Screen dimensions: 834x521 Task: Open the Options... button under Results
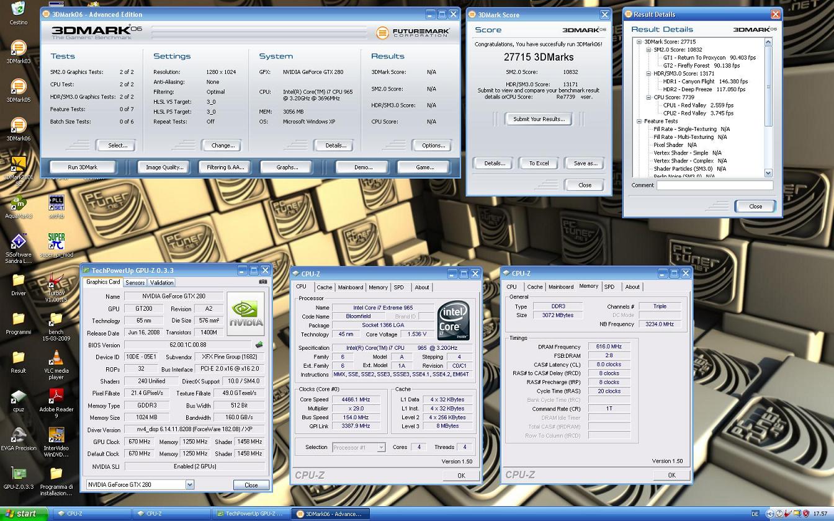click(x=433, y=145)
